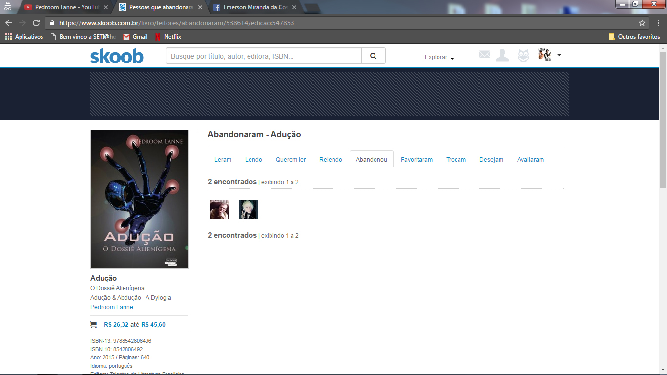Click the Adução book title

104,278
